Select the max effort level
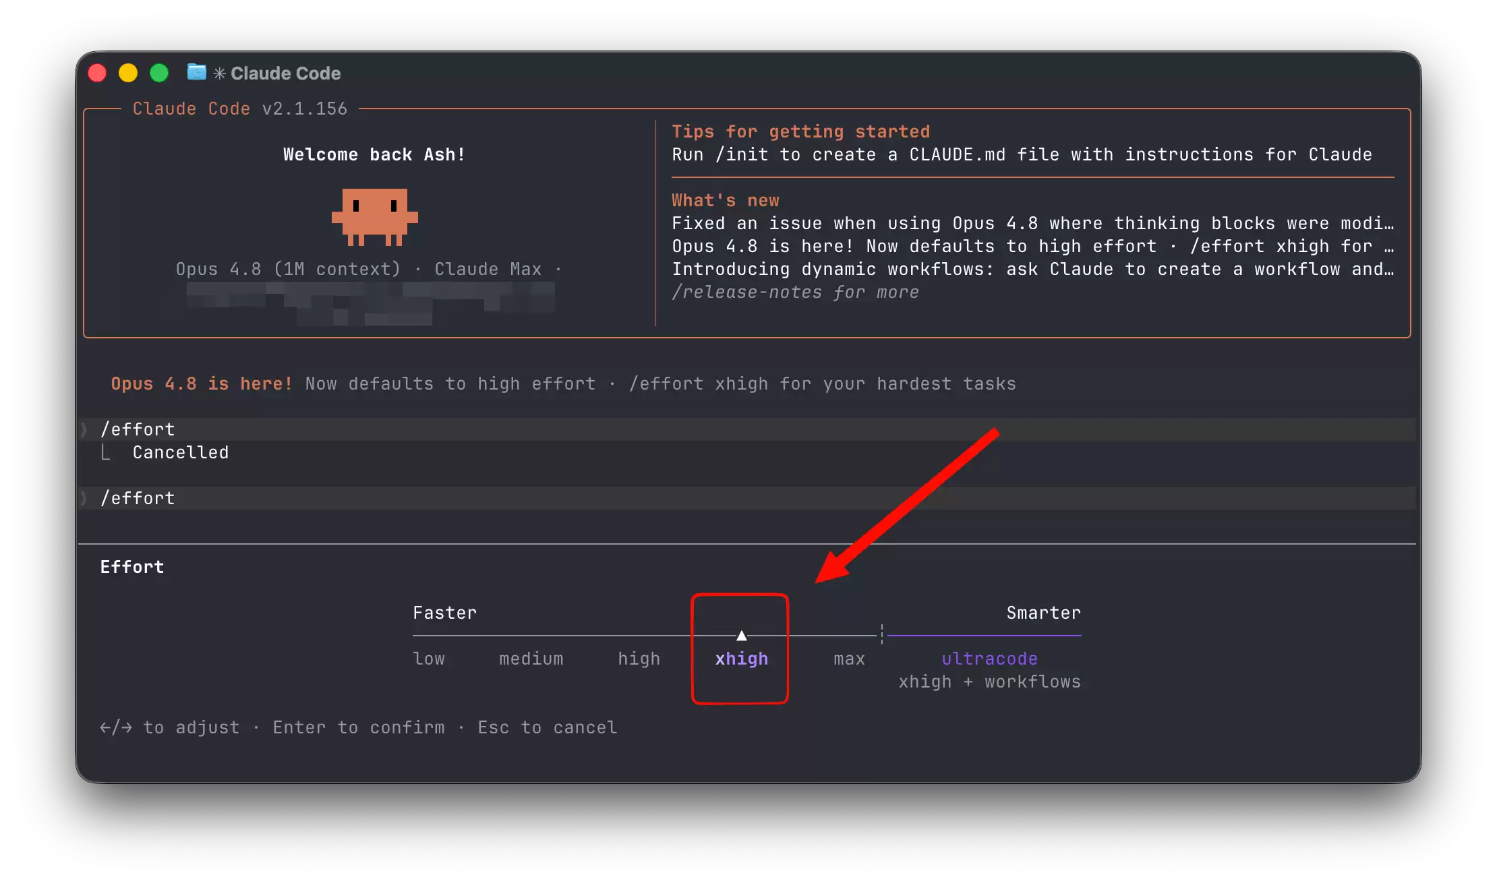1497x883 pixels. 849,659
